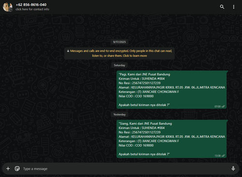This screenshot has width=242, height=177.
Task: Click the read checkmarks on 13:38 message
Action: tap(223, 156)
